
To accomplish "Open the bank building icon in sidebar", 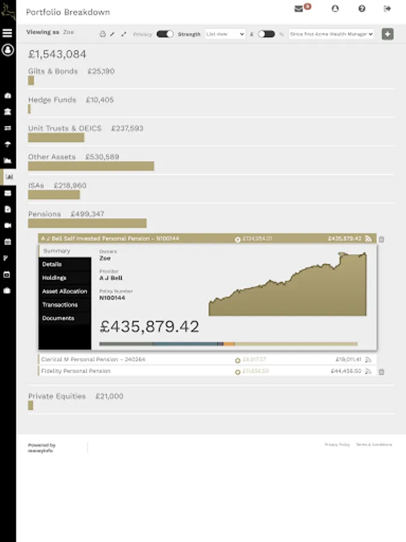I will tap(8, 111).
